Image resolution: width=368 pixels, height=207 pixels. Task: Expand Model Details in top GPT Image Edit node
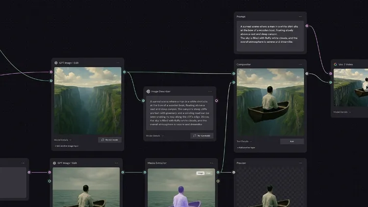tap(62, 140)
